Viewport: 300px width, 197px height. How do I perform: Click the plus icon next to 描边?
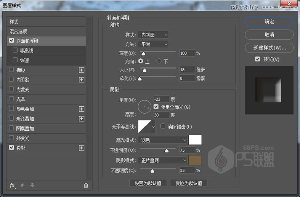coord(82,70)
